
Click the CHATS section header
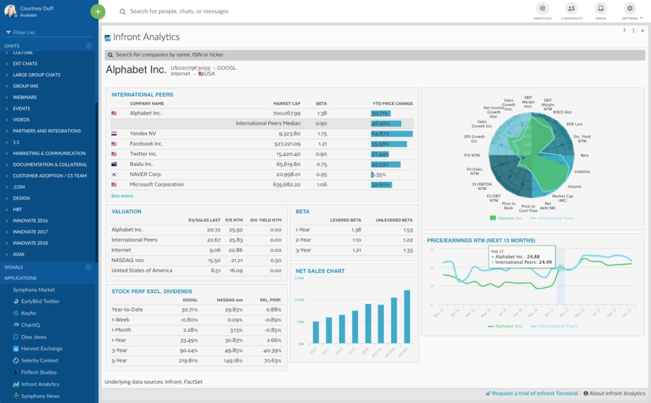click(11, 46)
